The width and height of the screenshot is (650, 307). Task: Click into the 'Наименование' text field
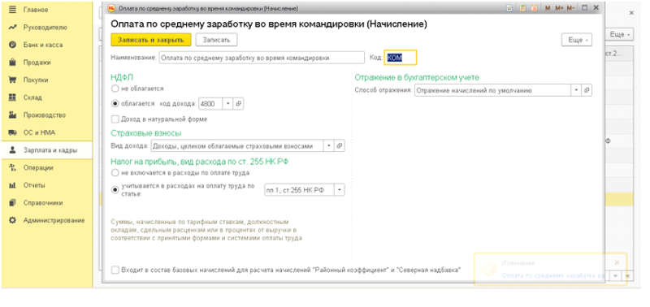(x=262, y=58)
